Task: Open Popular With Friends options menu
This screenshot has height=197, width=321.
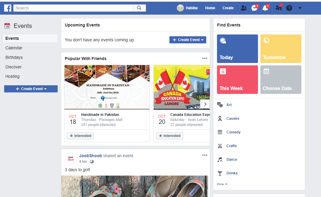Action: point(205,58)
